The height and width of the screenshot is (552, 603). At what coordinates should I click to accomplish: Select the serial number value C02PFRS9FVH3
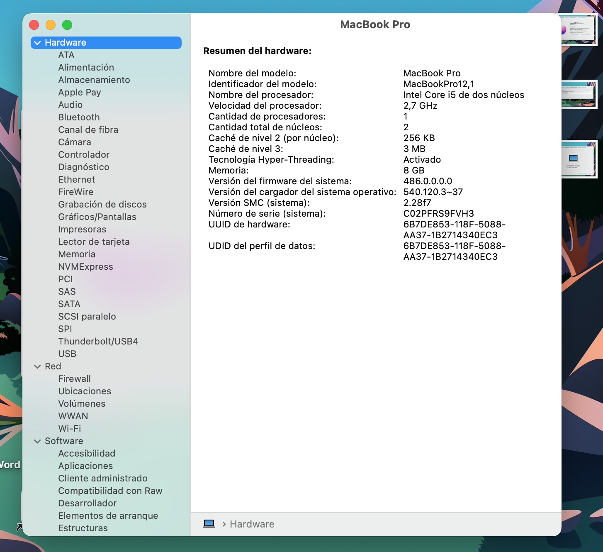point(438,214)
